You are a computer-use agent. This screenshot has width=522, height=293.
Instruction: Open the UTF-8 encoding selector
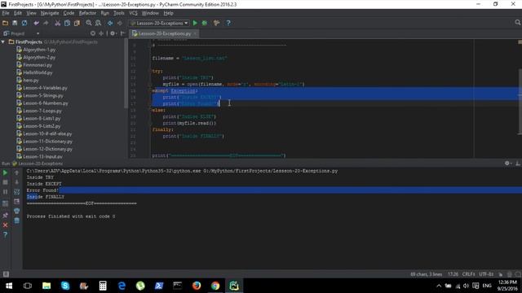coord(486,274)
